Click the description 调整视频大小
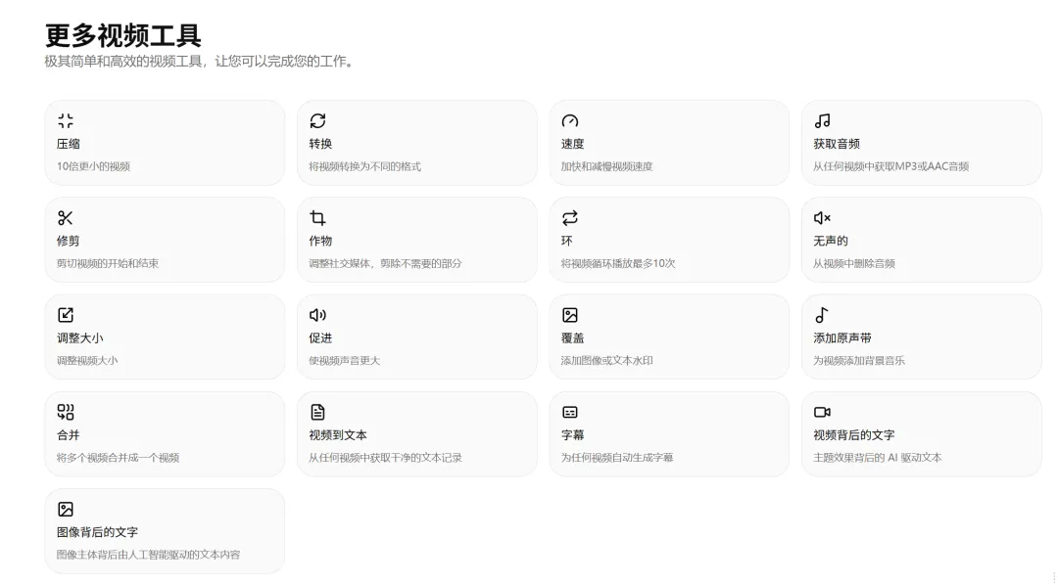Image resolution: width=1058 pixels, height=584 pixels. 87,360
